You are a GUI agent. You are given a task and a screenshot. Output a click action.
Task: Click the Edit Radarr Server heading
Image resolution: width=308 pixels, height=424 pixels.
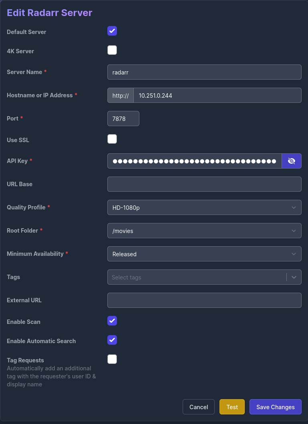[x=50, y=13]
